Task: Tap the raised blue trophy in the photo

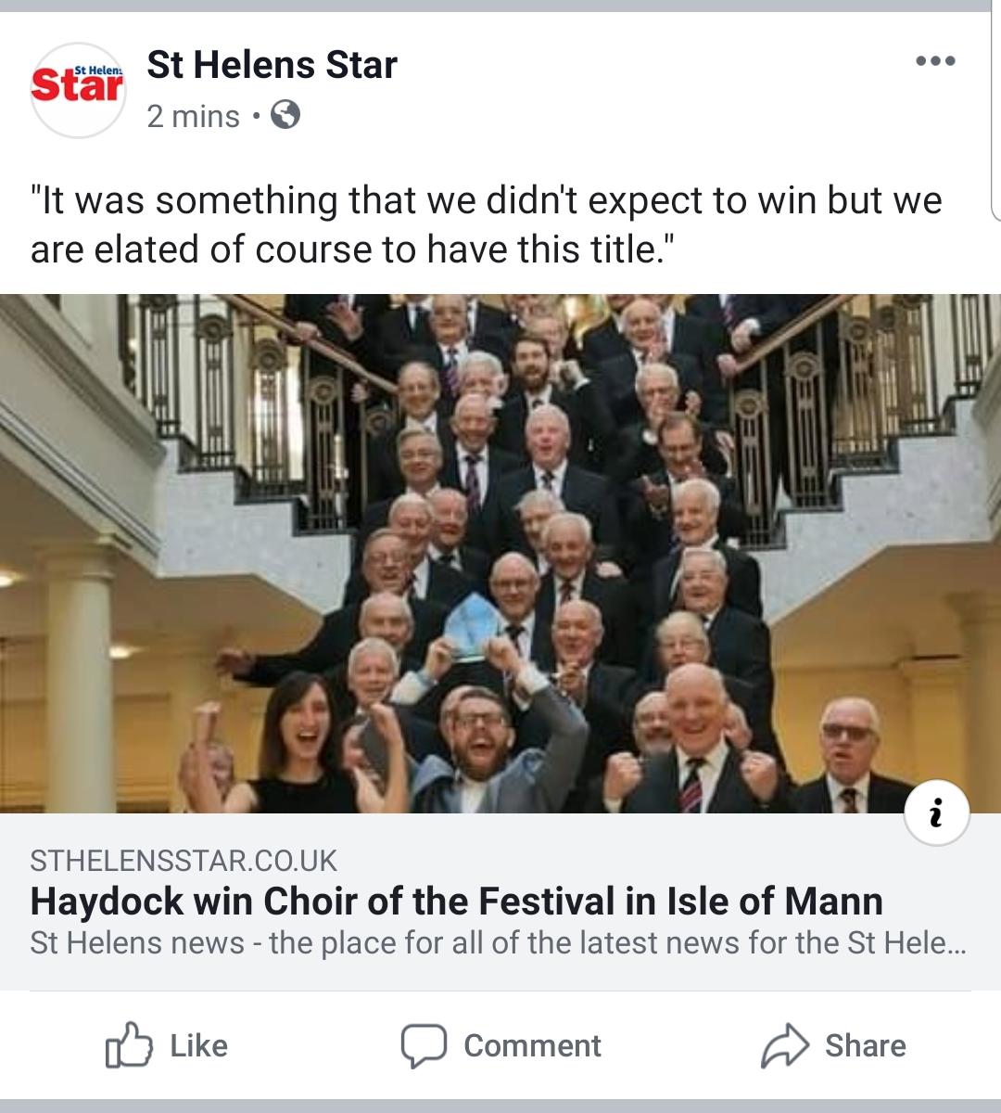Action: pyautogui.click(x=473, y=626)
